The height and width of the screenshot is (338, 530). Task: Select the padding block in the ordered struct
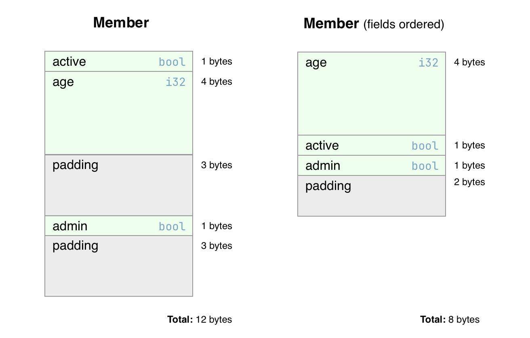tap(371, 196)
